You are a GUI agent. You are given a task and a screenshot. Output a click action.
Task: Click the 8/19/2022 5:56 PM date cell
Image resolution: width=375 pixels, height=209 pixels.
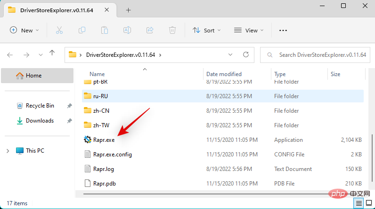(229, 169)
